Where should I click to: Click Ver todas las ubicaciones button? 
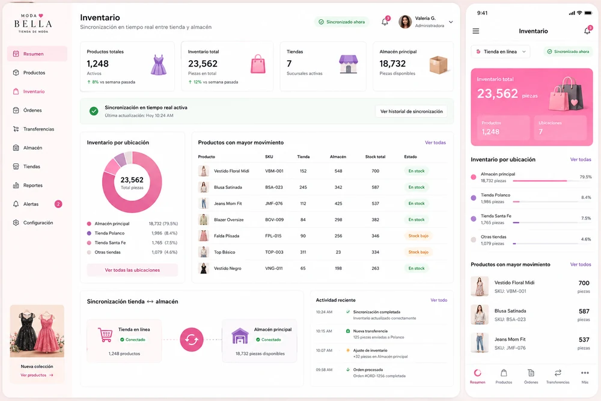point(132,270)
